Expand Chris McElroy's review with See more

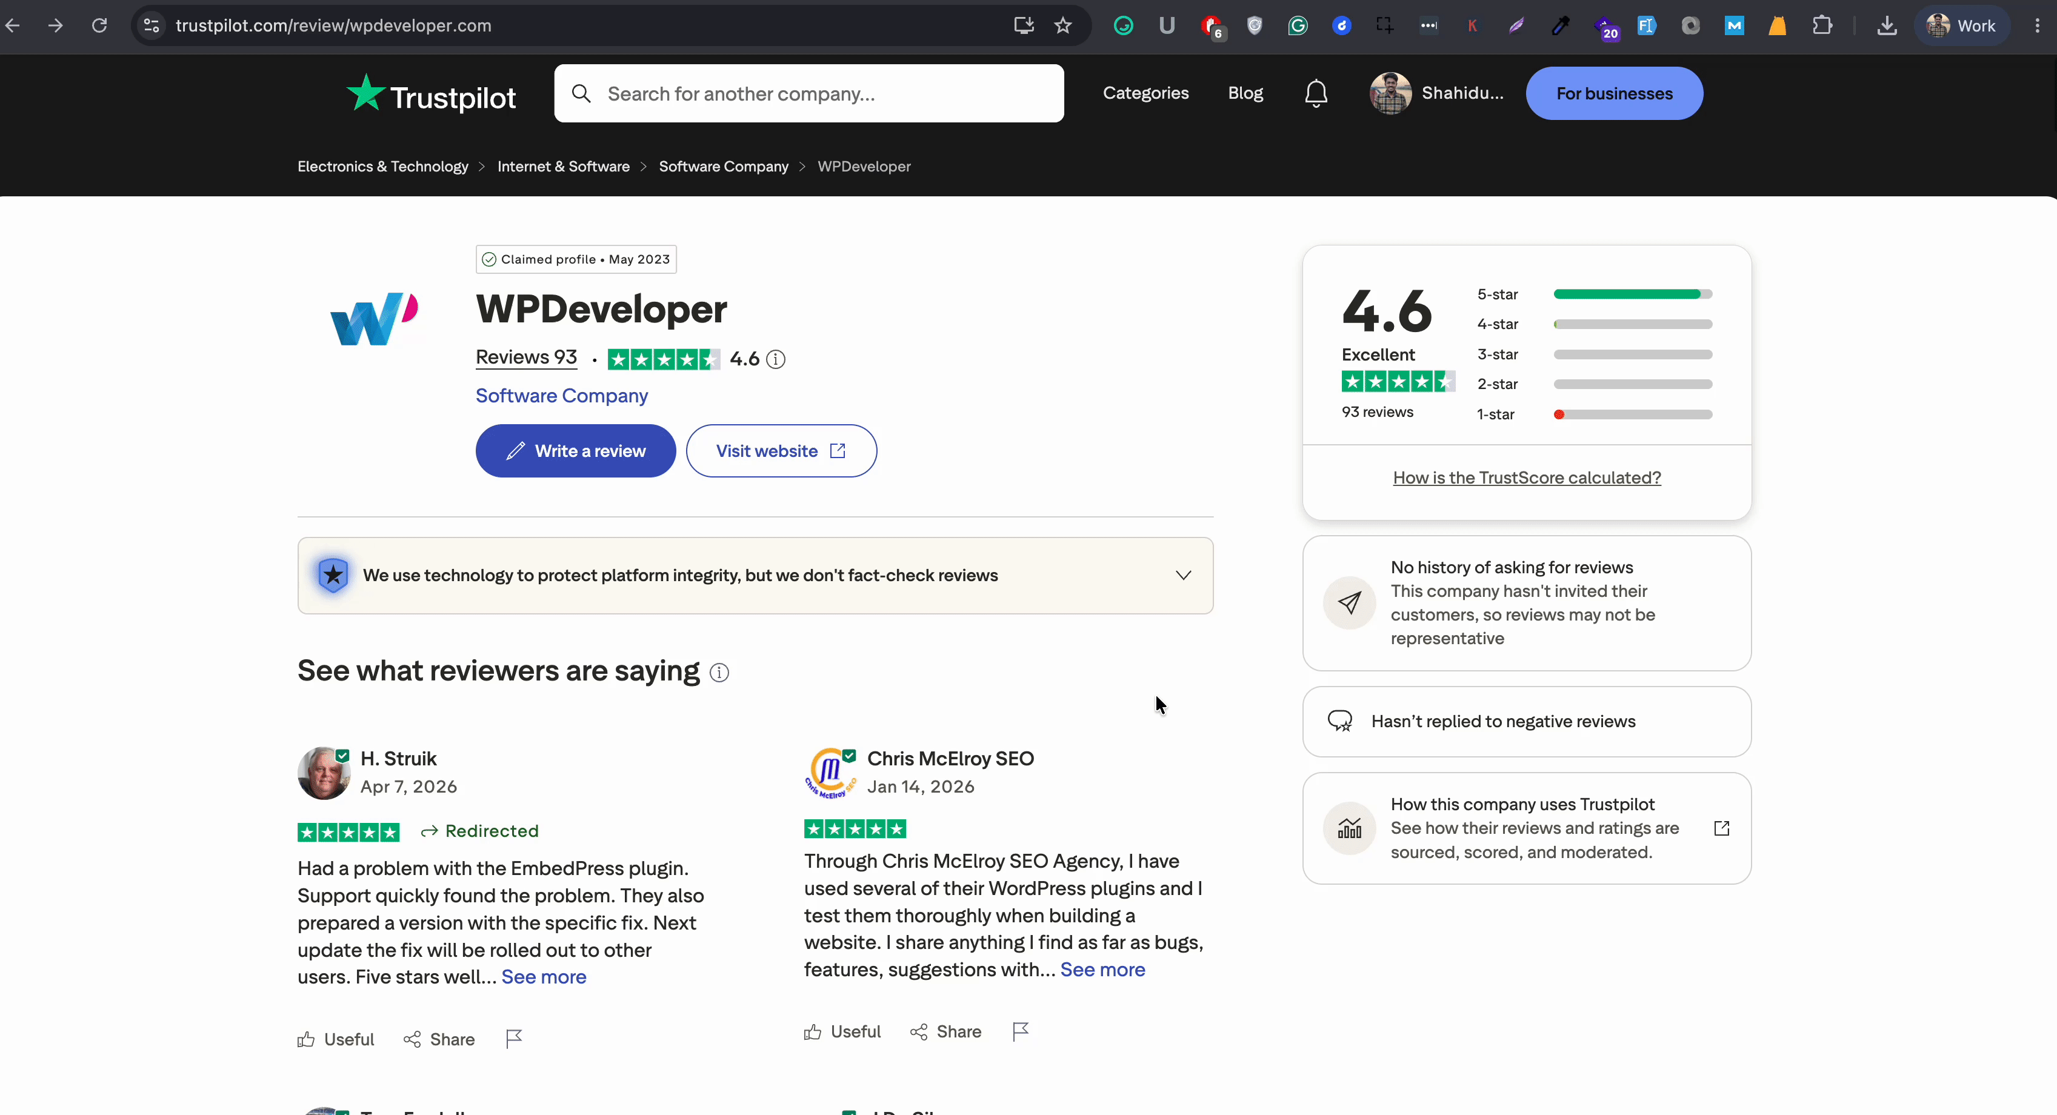coord(1103,969)
